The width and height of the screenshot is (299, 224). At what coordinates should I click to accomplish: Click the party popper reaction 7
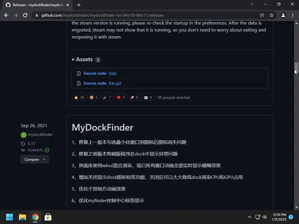107,97
